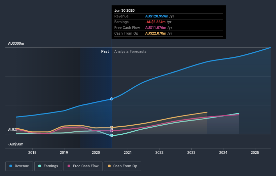Image resolution: width=276 pixels, height=176 pixels.
Task: Click the orange Cash From Op legend dot
Action: point(109,166)
